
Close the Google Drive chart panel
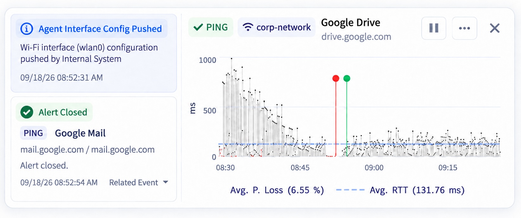[495, 28]
